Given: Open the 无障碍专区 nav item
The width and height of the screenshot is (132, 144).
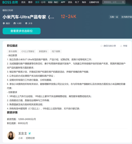Looking at the screenshot, I should coord(94,2).
